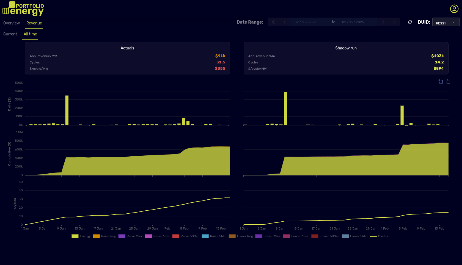462x265 pixels.
Task: Click the start date field showing 02/15/2026
Action: tap(305, 22)
